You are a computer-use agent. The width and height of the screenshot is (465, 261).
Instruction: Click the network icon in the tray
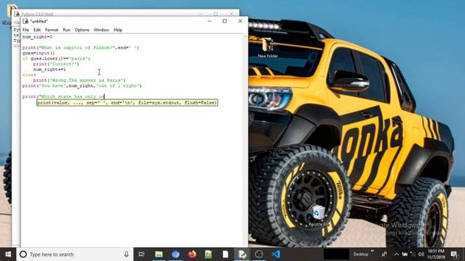pos(413,254)
